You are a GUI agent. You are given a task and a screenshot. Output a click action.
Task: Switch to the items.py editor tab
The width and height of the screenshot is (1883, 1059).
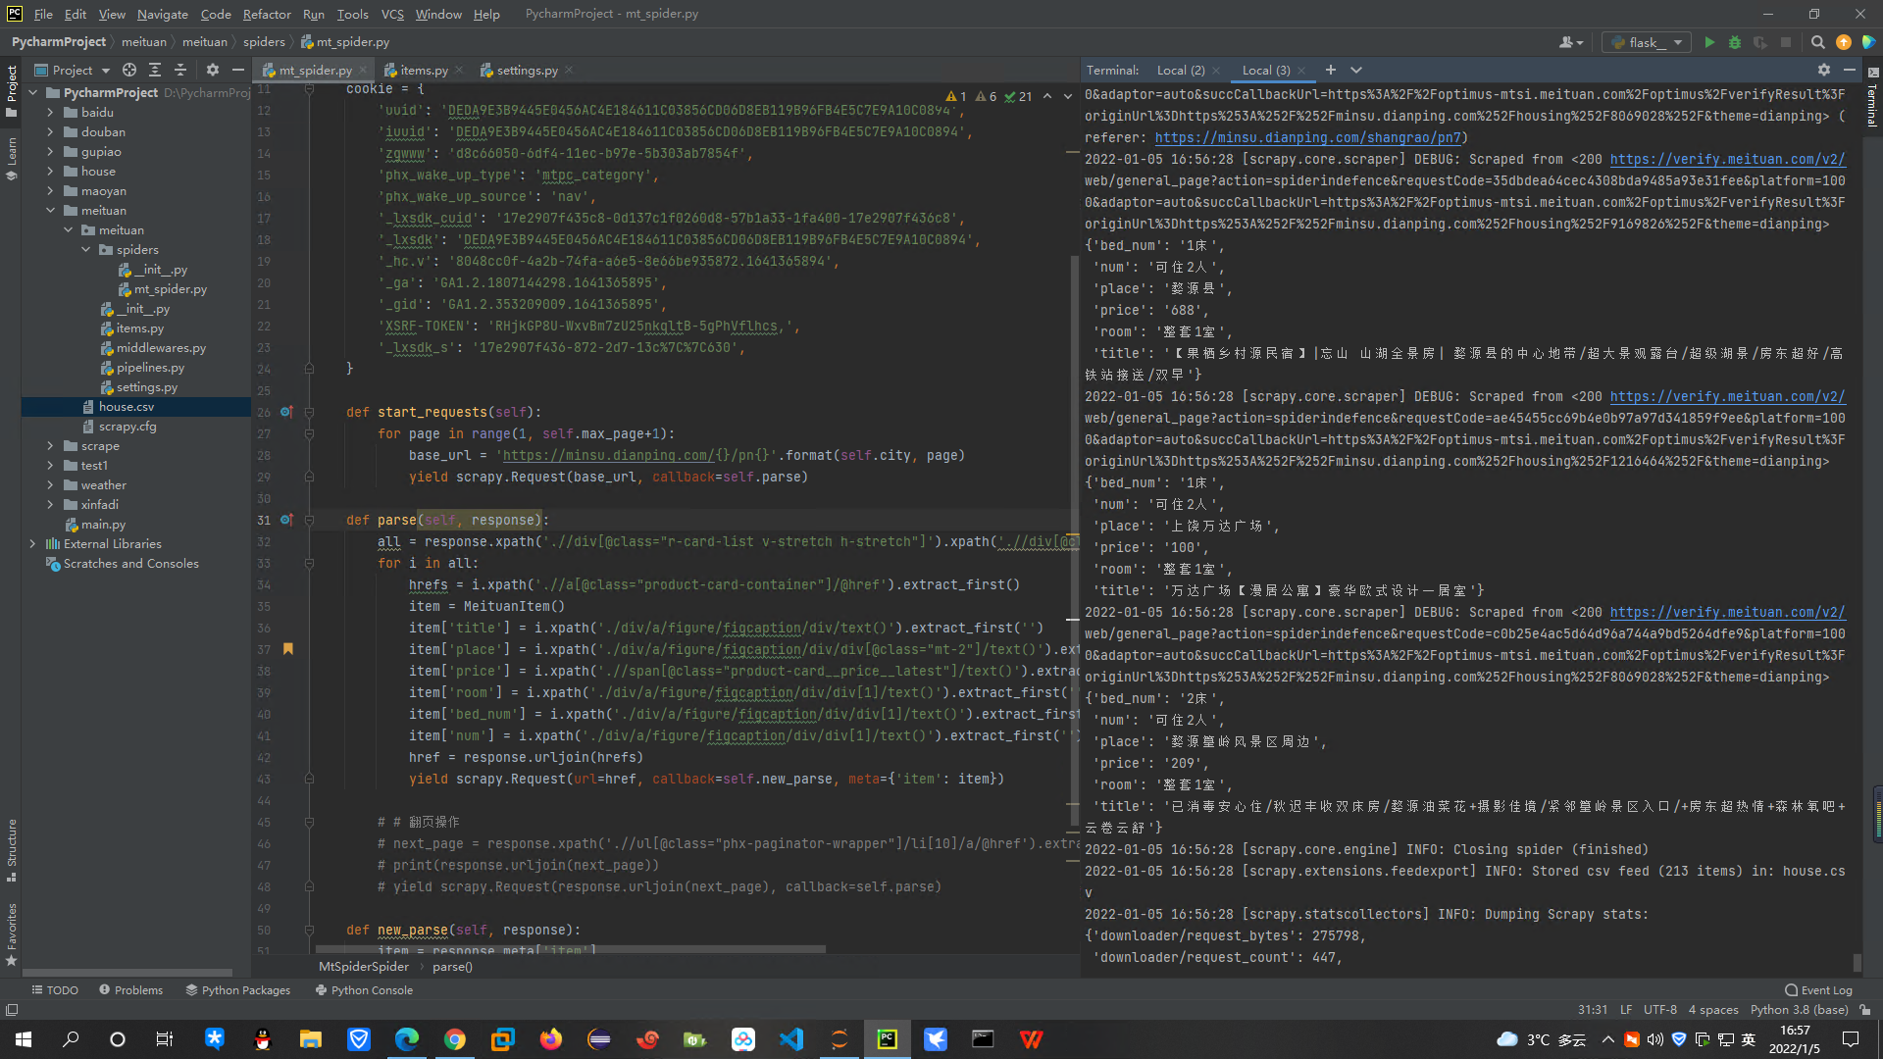(423, 70)
